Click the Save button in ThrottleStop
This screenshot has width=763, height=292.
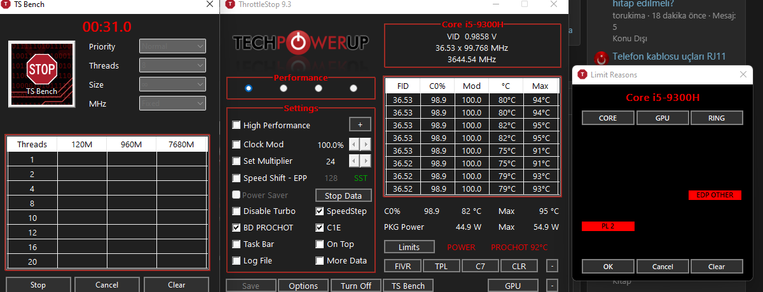[251, 286]
